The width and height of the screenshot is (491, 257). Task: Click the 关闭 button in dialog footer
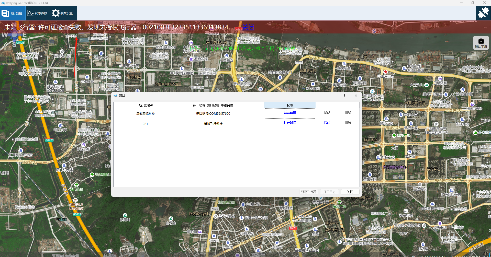pyautogui.click(x=350, y=192)
